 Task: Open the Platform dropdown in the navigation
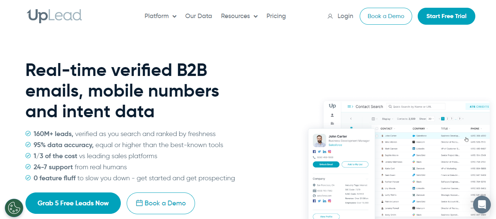tap(160, 16)
